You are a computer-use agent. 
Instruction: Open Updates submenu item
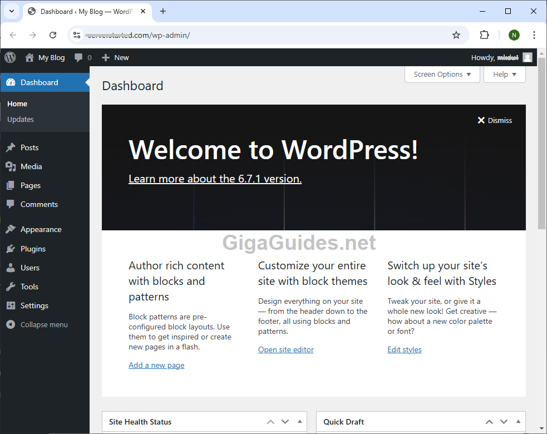(21, 119)
